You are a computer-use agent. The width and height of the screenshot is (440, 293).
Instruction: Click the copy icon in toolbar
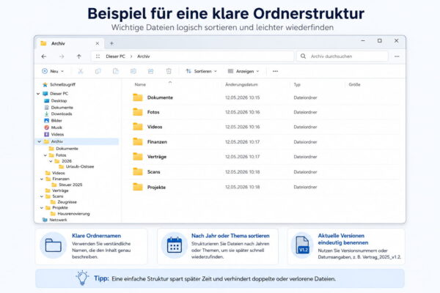click(x=98, y=71)
